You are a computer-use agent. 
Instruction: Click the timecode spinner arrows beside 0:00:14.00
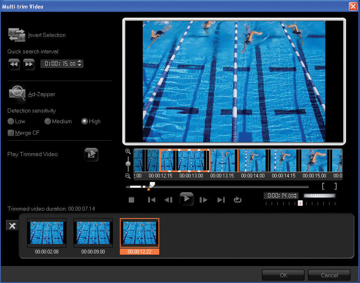[296, 196]
